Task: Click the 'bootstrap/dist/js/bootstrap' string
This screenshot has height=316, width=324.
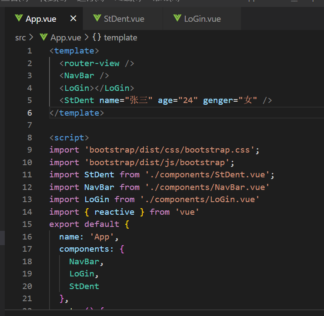Action: 157,163
